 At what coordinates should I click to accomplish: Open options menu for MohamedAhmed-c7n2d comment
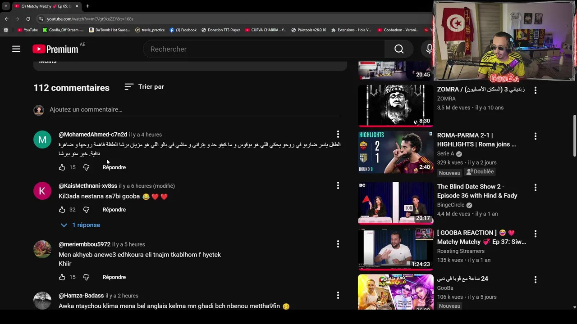pyautogui.click(x=338, y=134)
